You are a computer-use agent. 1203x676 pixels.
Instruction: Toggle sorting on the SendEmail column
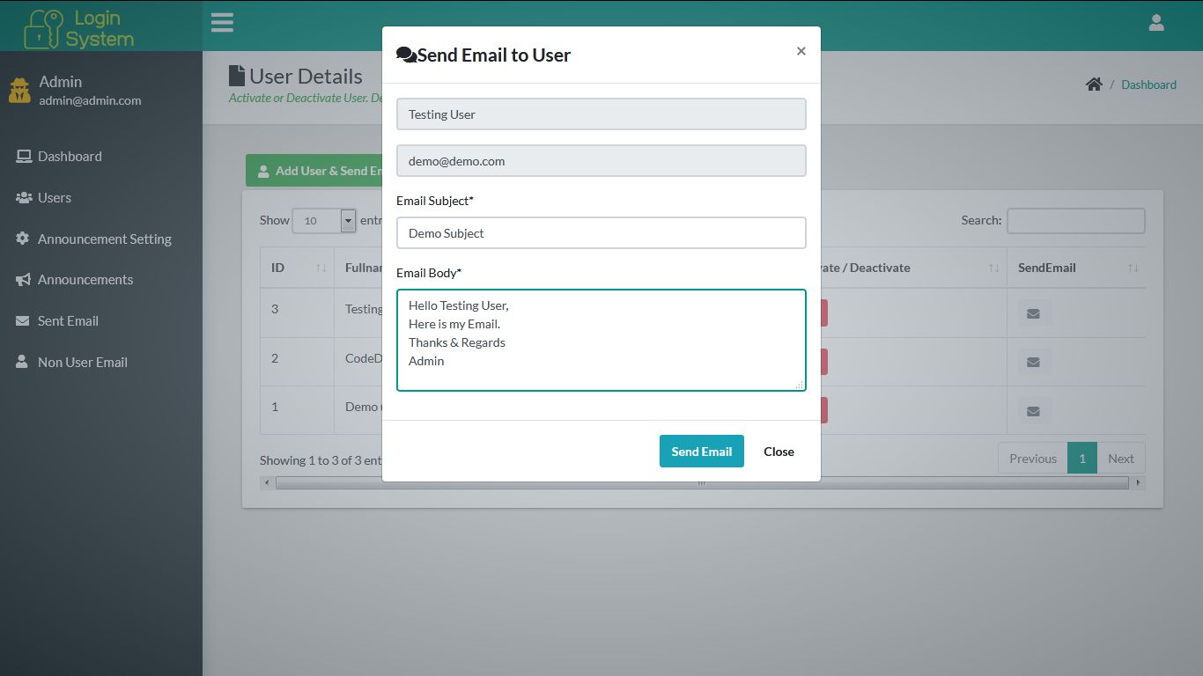tap(1133, 268)
